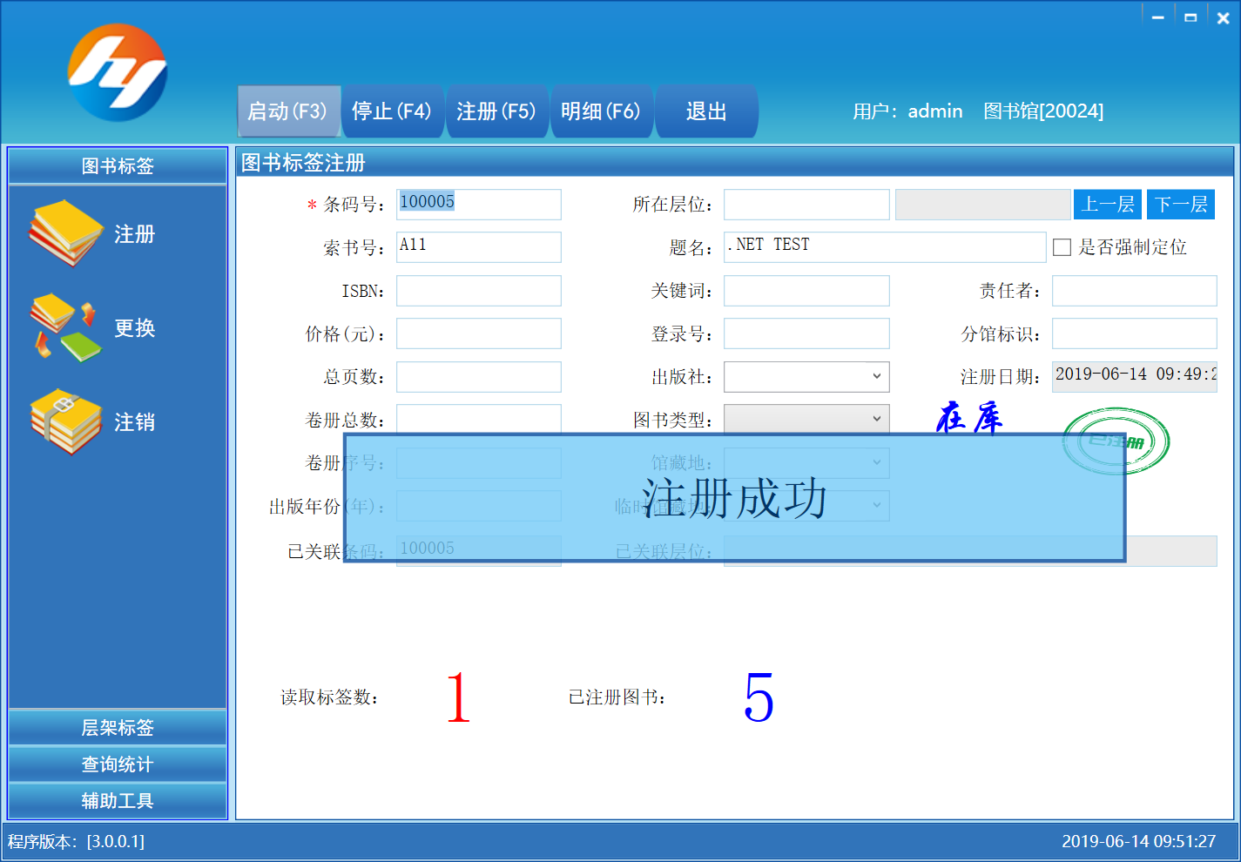Open the 辅助工具 auxiliary tools panel
1241x862 pixels.
(118, 800)
